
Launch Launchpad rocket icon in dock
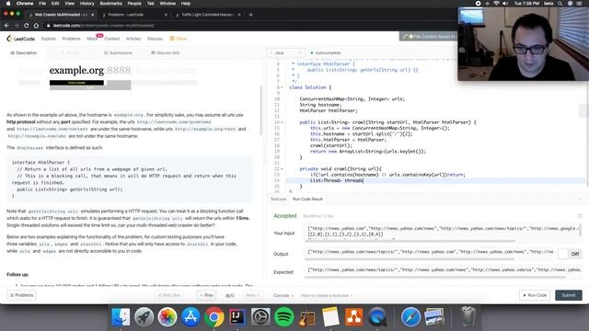(x=144, y=317)
